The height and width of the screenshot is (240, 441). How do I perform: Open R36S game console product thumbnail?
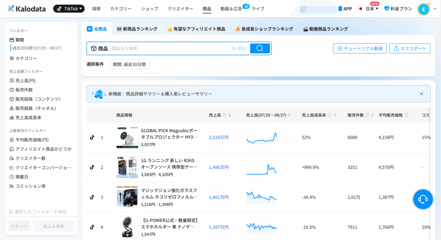point(127,167)
